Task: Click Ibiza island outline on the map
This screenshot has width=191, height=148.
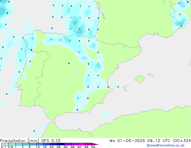Action: (125, 87)
